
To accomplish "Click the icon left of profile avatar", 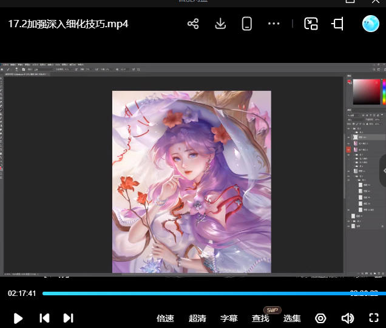I will point(337,24).
